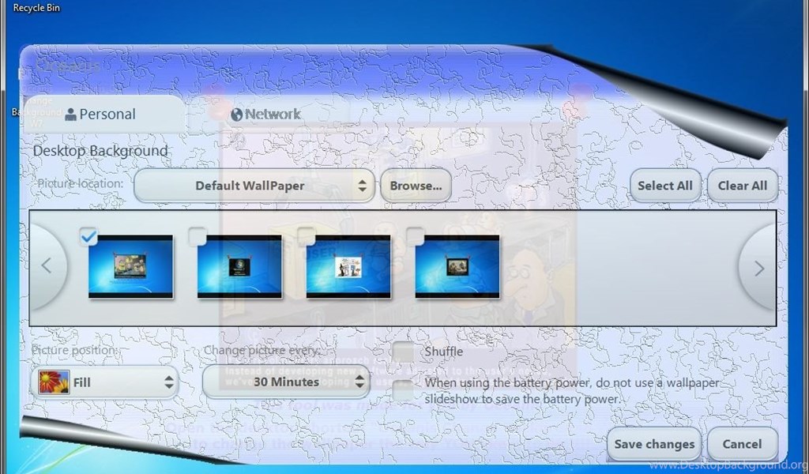809x474 pixels.
Task: Toggle the battery power slideshow checkbox
Action: pos(404,390)
